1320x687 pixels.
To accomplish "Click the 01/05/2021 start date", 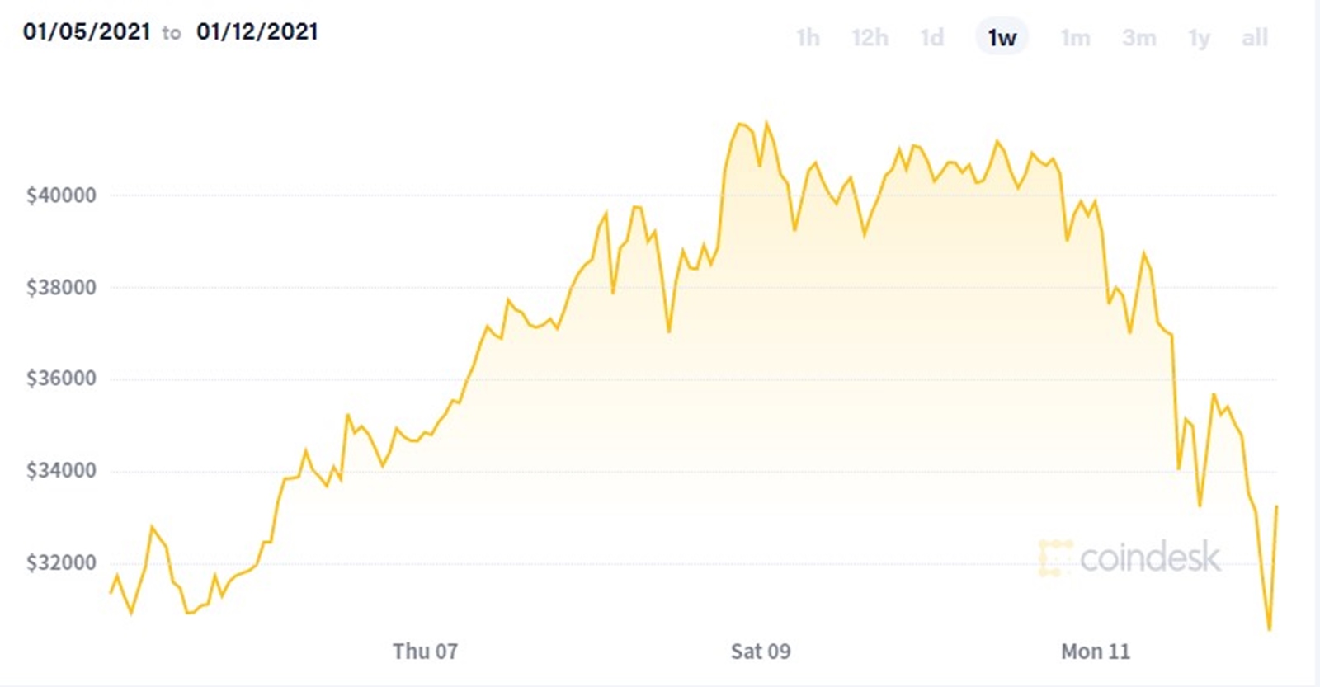I will 87,31.
